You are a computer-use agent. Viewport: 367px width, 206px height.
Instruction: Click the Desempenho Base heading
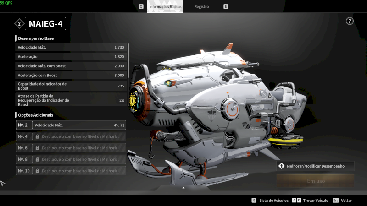point(36,38)
